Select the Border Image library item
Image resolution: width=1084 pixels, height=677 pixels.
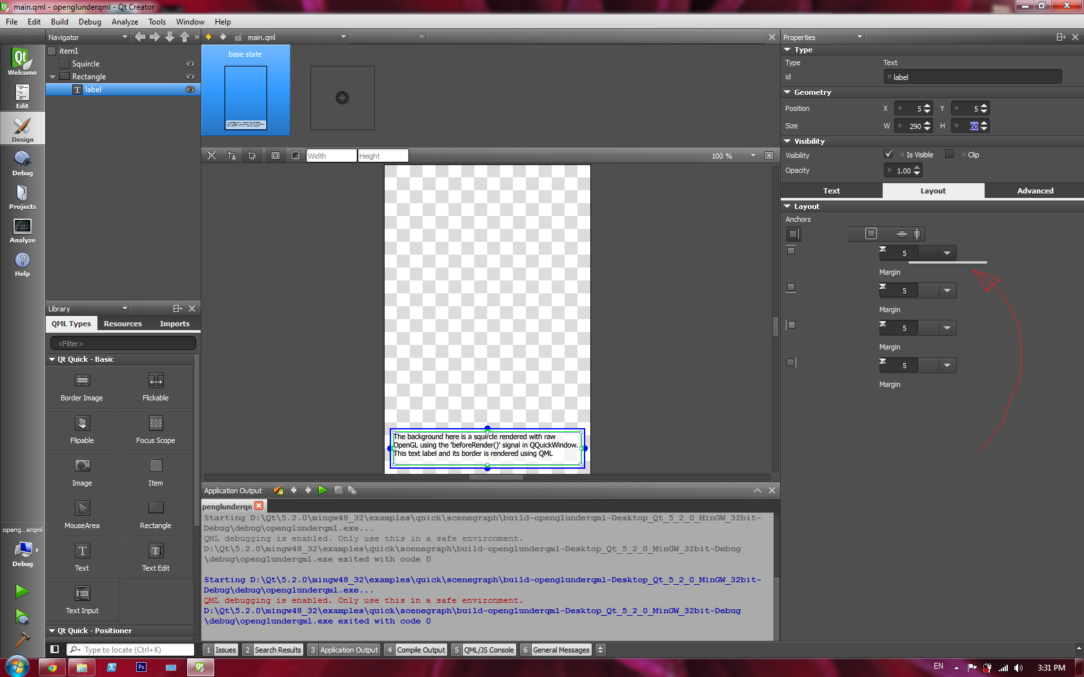point(82,388)
